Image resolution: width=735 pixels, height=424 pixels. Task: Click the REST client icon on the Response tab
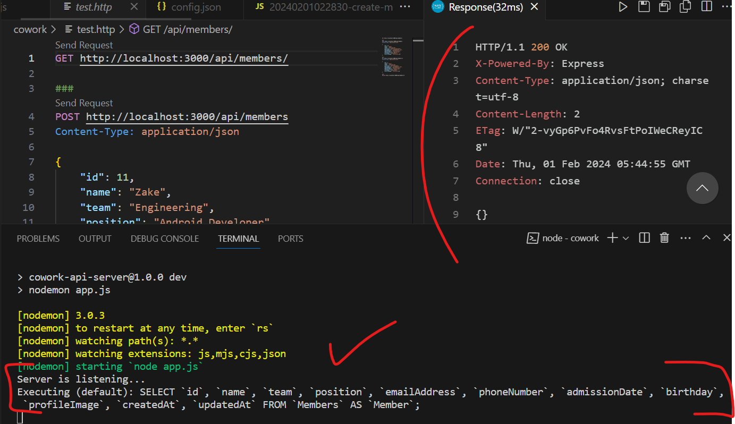click(437, 7)
